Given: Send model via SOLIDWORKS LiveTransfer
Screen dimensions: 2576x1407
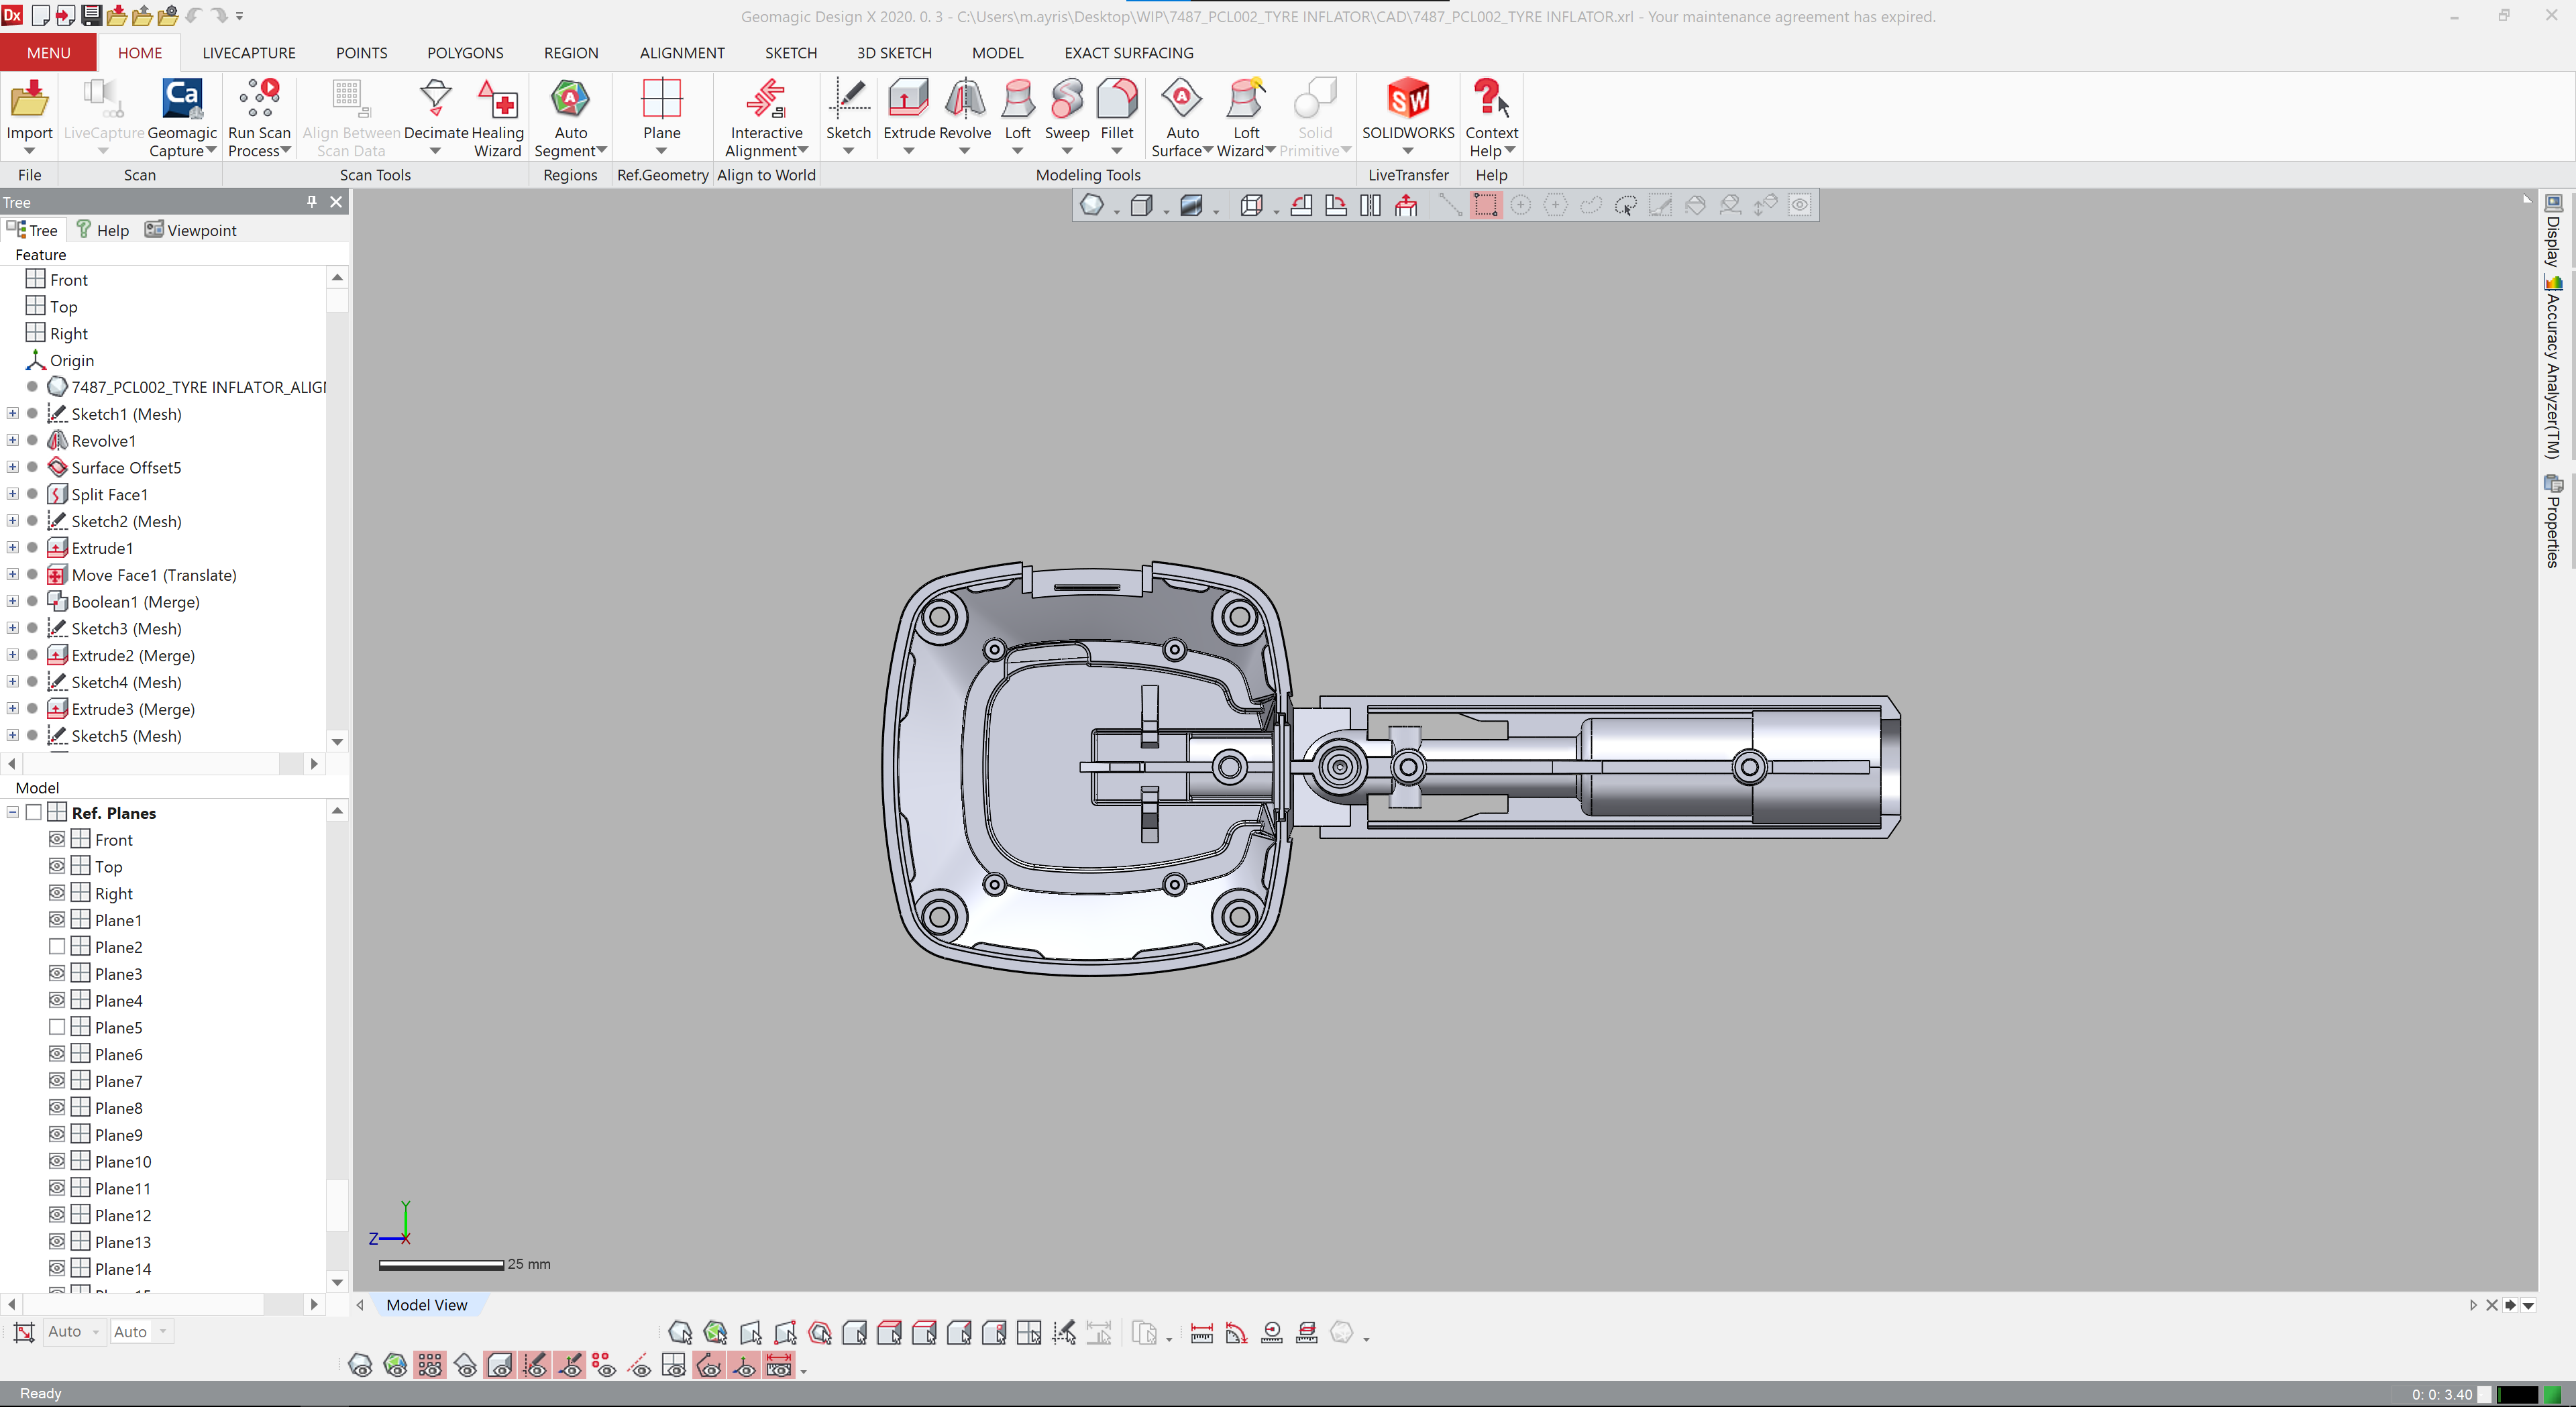Looking at the screenshot, I should [x=1407, y=110].
